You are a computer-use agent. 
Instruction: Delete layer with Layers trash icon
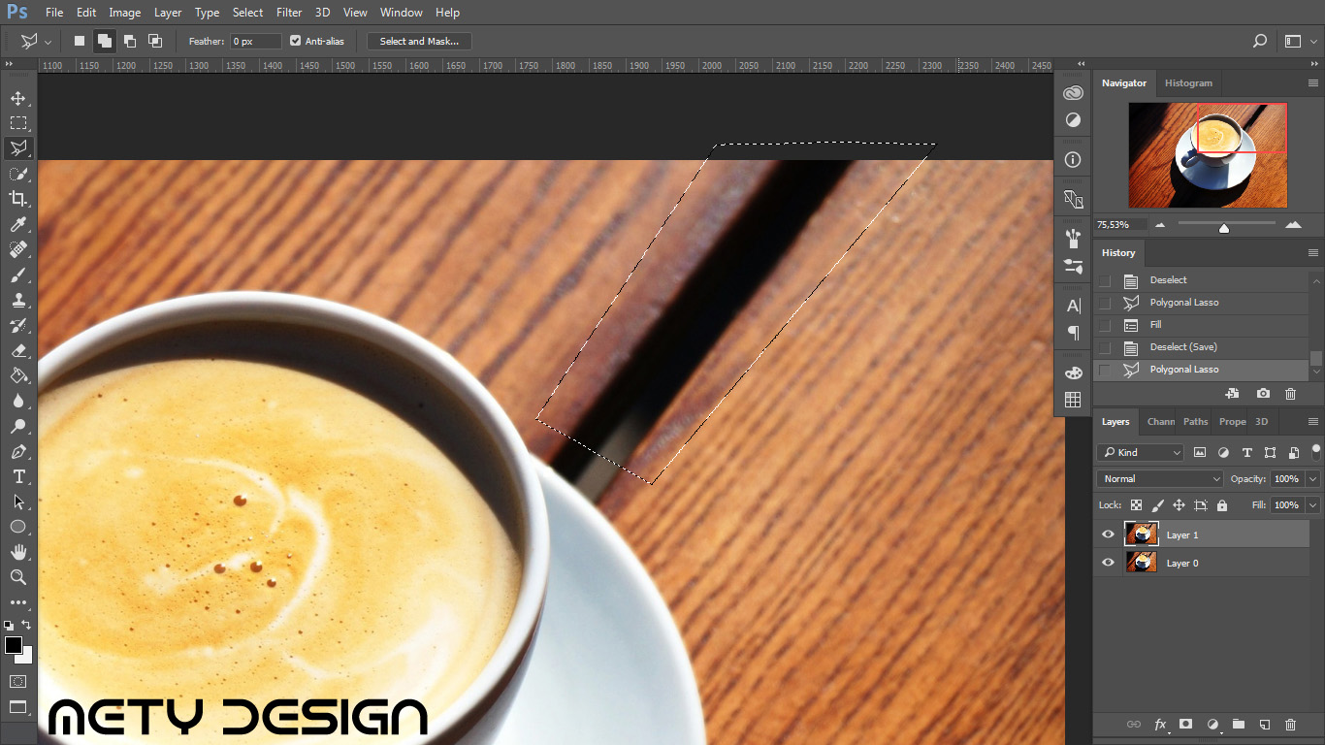(1290, 725)
